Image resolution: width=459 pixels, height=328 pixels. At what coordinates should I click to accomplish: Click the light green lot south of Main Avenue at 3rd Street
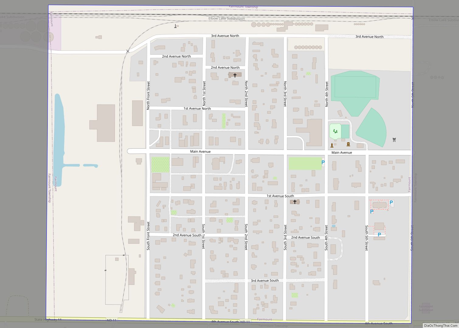(305, 163)
